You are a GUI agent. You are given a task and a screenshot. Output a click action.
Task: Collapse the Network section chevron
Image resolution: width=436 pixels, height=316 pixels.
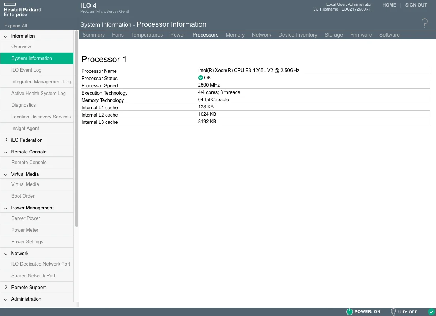(5, 254)
